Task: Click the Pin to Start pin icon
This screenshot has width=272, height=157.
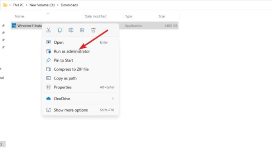Action: (x=49, y=60)
